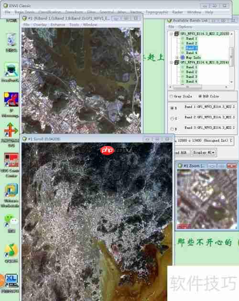Select the Gray Scale radio button
Viewport: 239px width, 301px height.
171,96
